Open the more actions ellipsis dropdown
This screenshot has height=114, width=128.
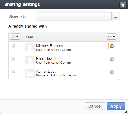(112, 36)
